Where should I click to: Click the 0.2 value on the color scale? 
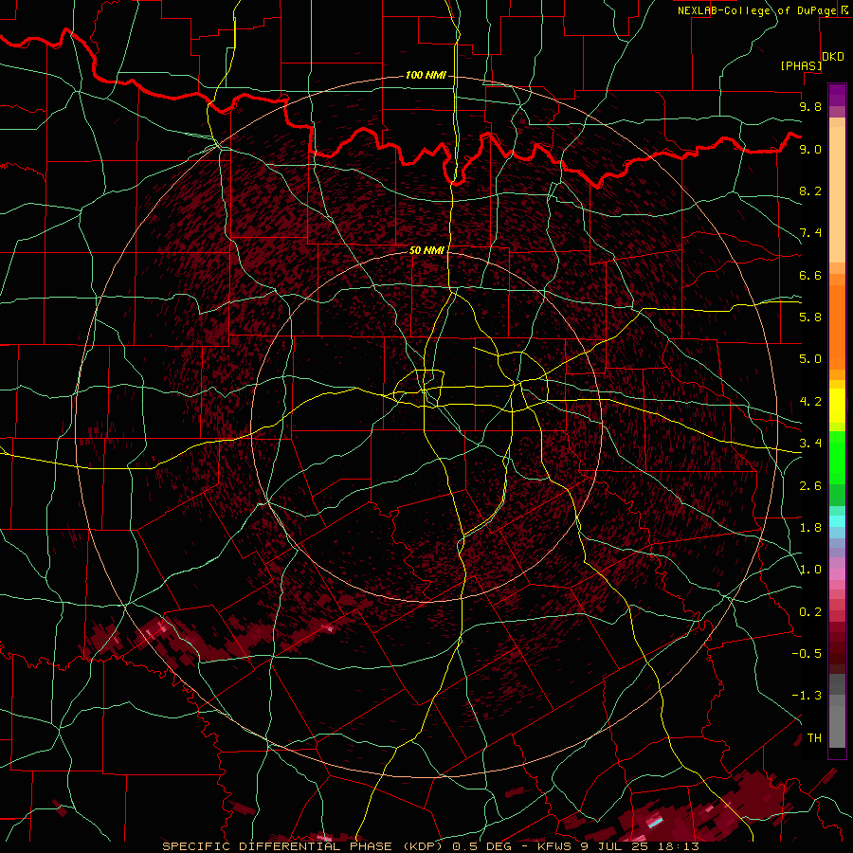point(810,612)
